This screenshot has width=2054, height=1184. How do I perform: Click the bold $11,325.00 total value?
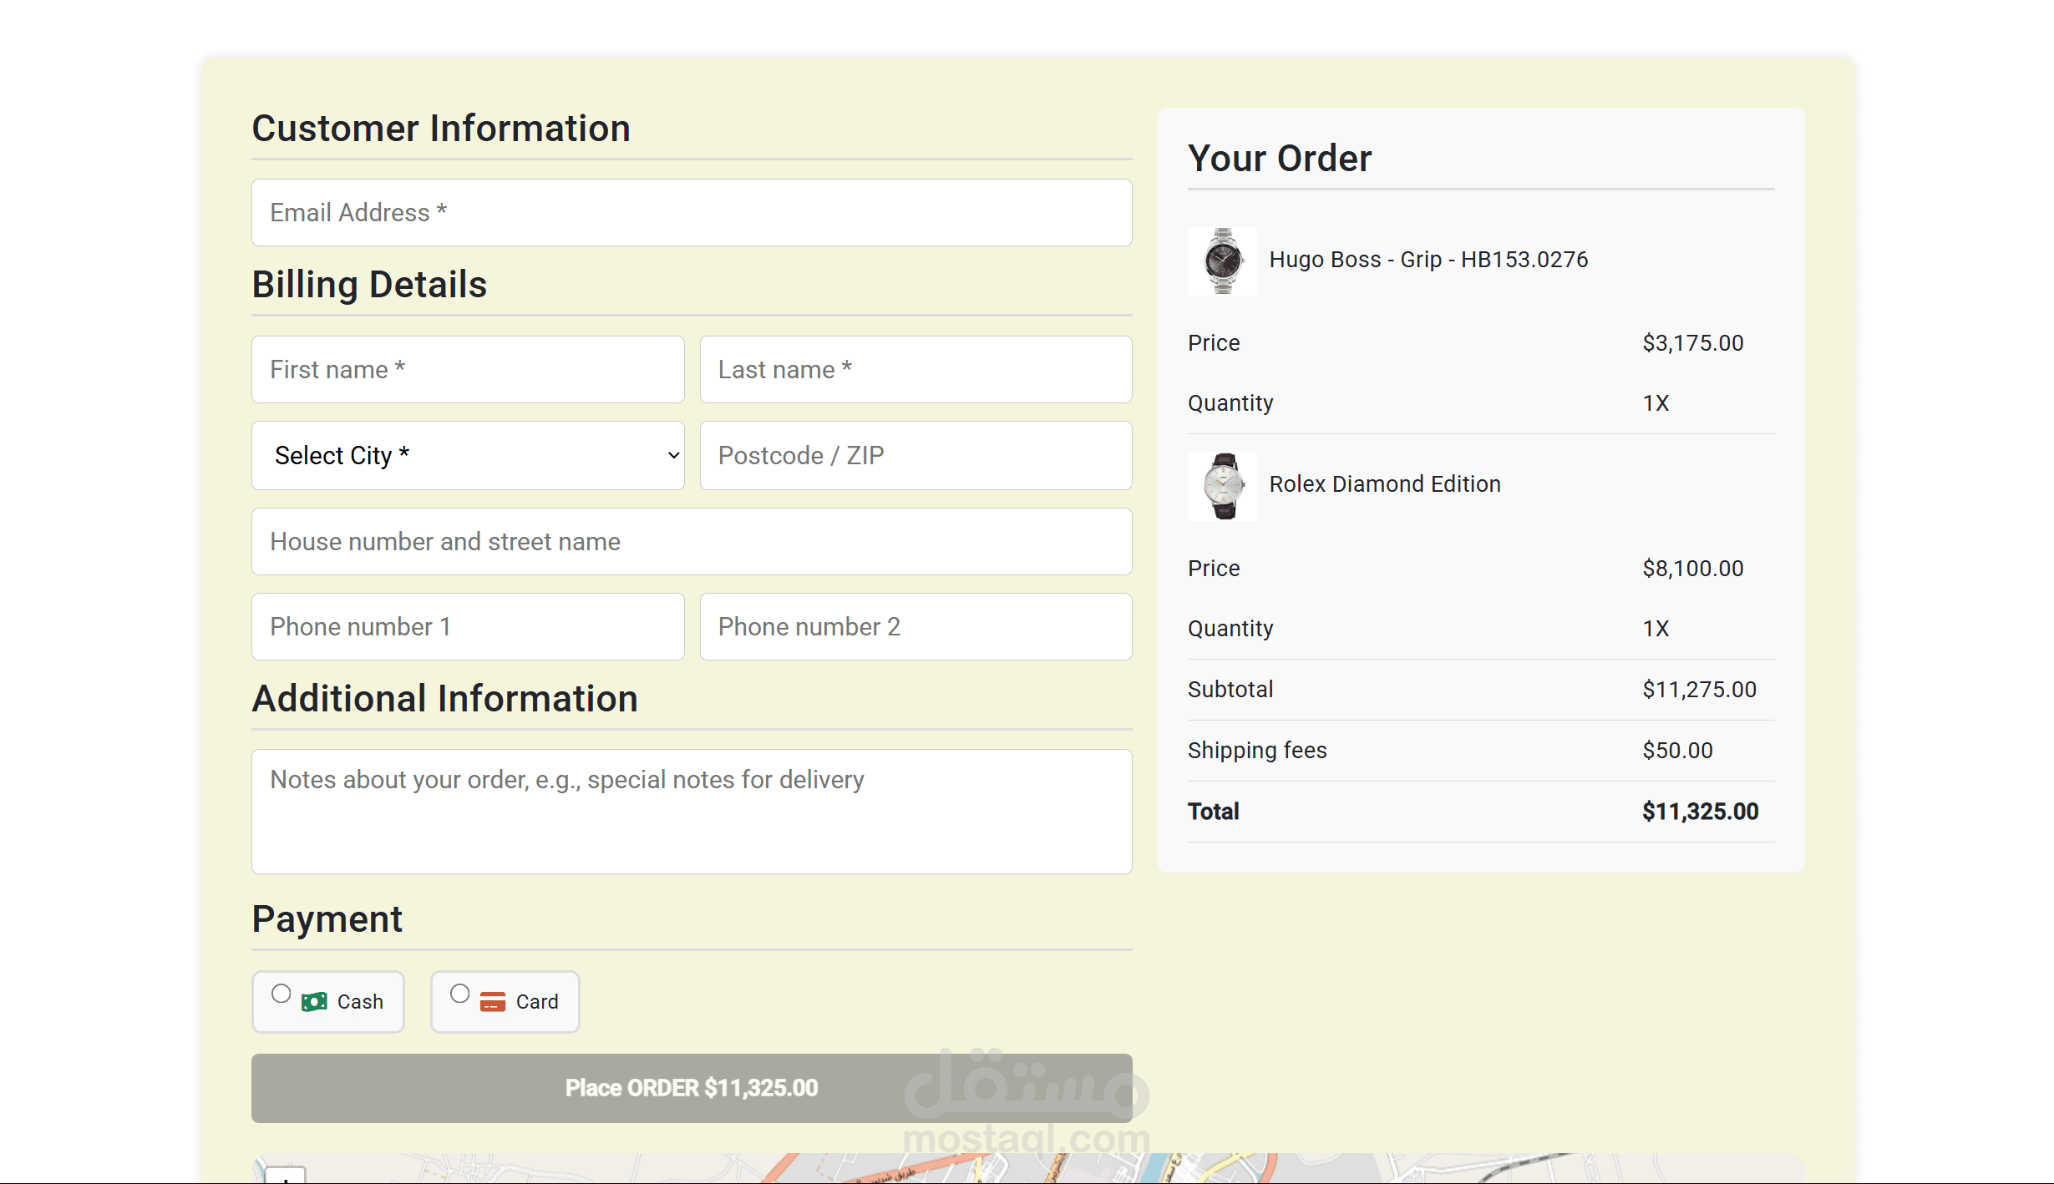1700,812
